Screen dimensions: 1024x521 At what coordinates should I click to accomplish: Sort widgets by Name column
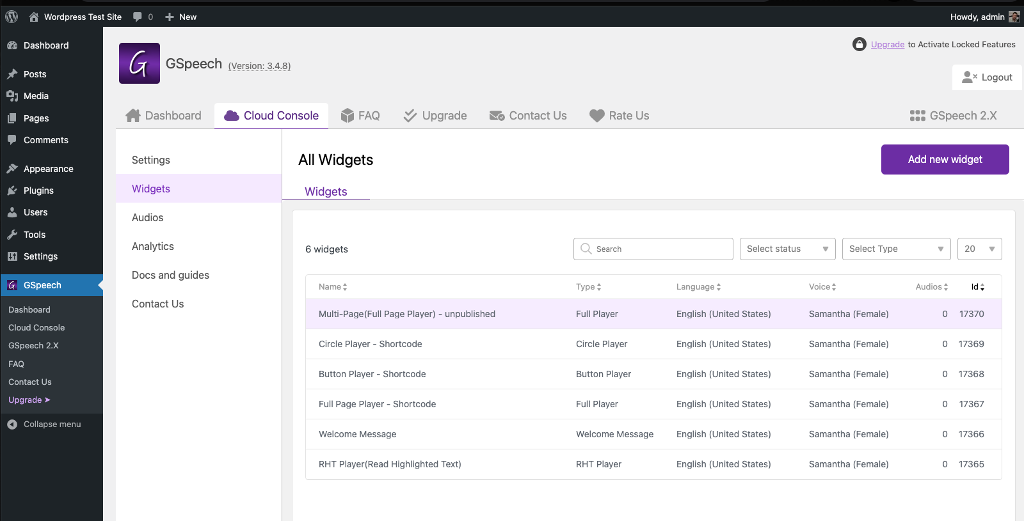333,287
